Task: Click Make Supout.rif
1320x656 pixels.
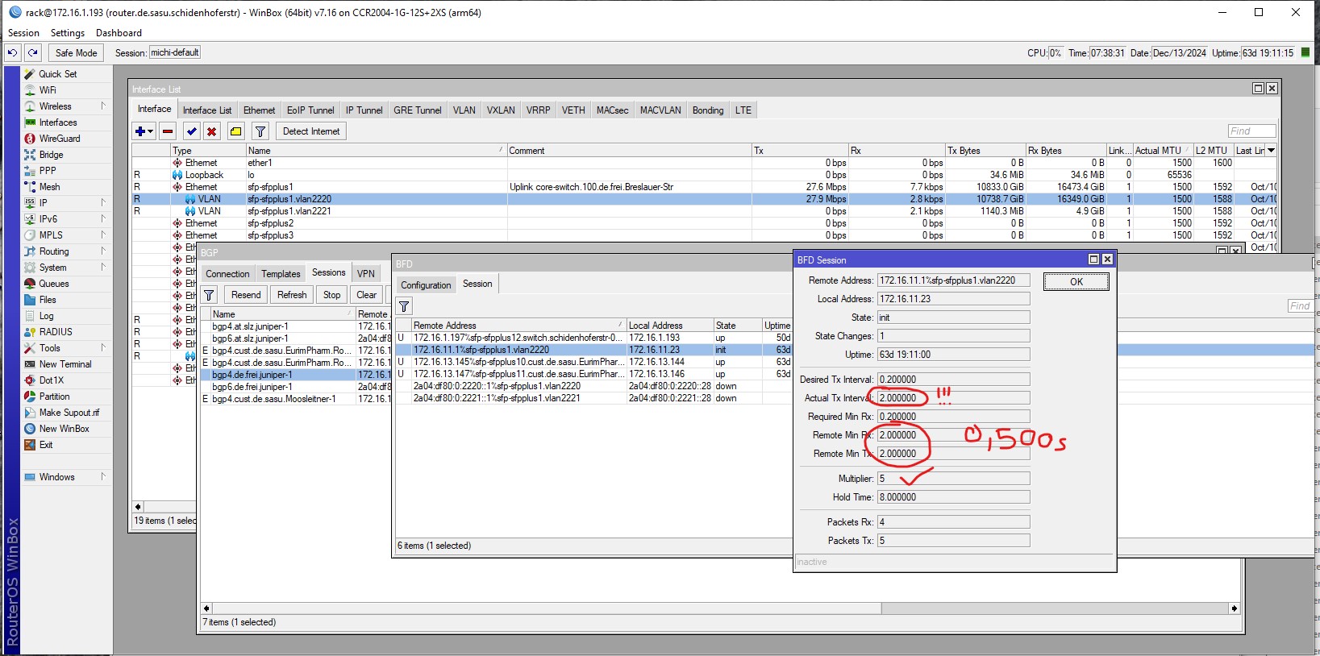Action: tap(69, 412)
